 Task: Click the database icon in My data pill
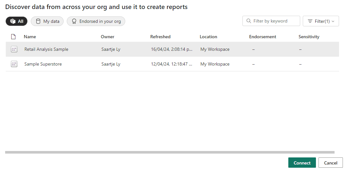38,22
